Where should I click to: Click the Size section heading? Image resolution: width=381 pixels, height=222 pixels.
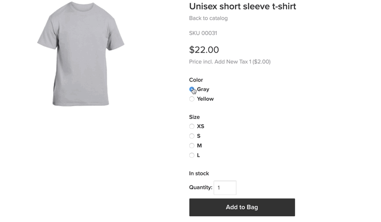(194, 117)
